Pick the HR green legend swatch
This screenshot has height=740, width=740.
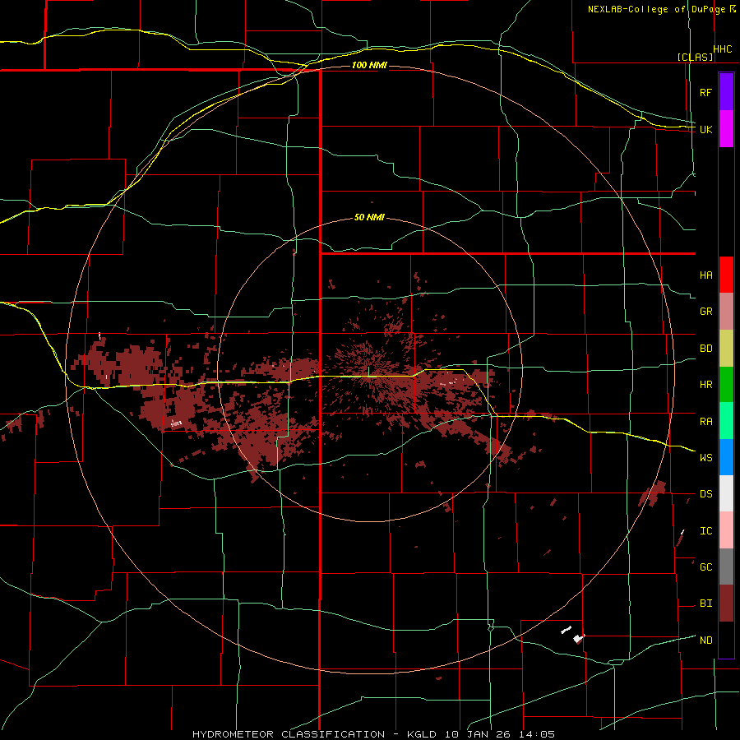[x=726, y=385]
